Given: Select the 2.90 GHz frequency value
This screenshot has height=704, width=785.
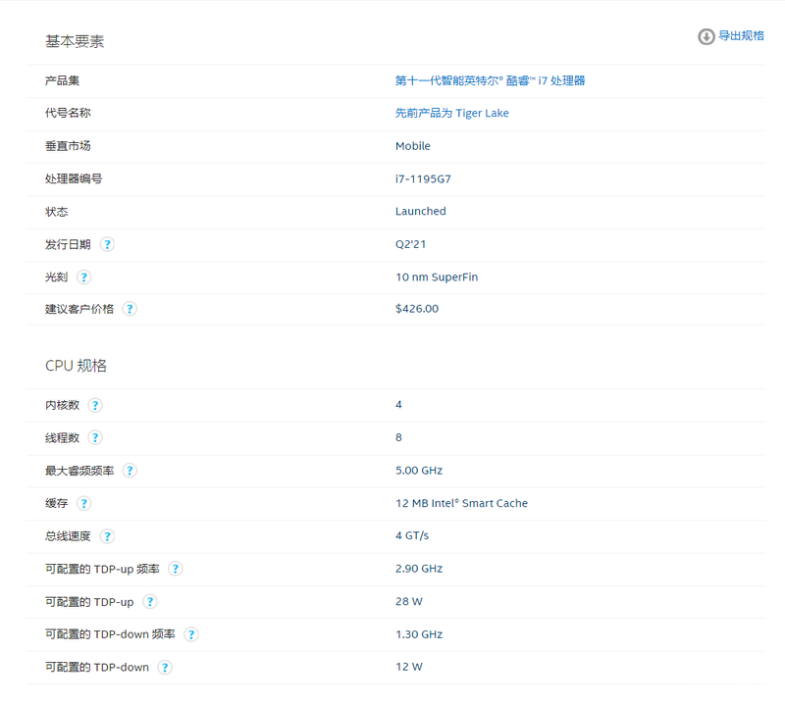Looking at the screenshot, I should click(x=419, y=569).
